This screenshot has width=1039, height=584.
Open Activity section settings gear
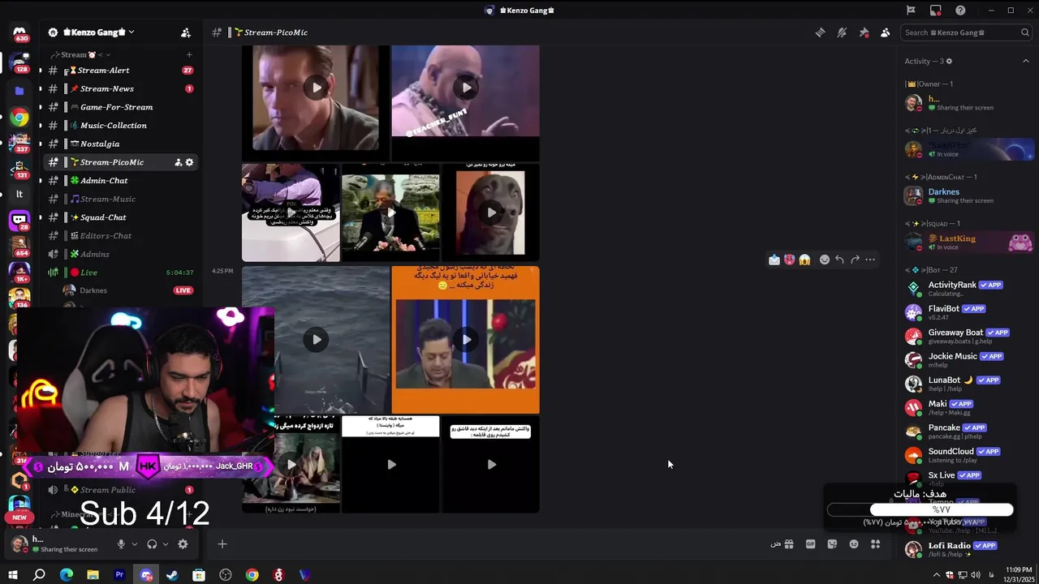(x=949, y=61)
